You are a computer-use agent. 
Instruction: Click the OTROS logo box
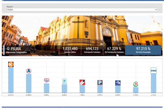153,71
